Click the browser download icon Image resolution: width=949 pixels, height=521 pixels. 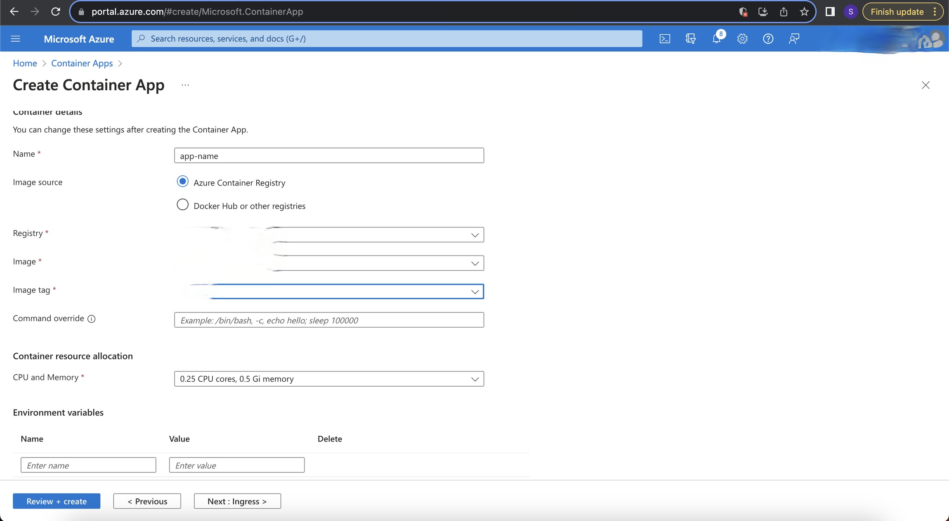[763, 12]
